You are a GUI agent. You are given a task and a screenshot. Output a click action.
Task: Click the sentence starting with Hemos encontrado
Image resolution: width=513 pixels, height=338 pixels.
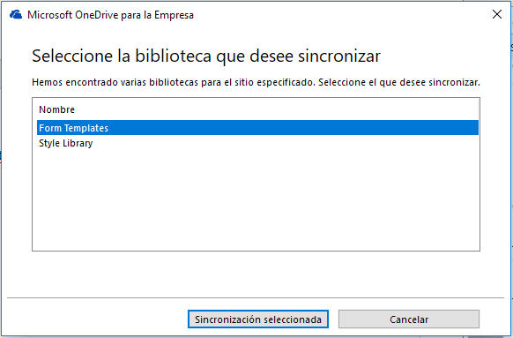point(256,82)
